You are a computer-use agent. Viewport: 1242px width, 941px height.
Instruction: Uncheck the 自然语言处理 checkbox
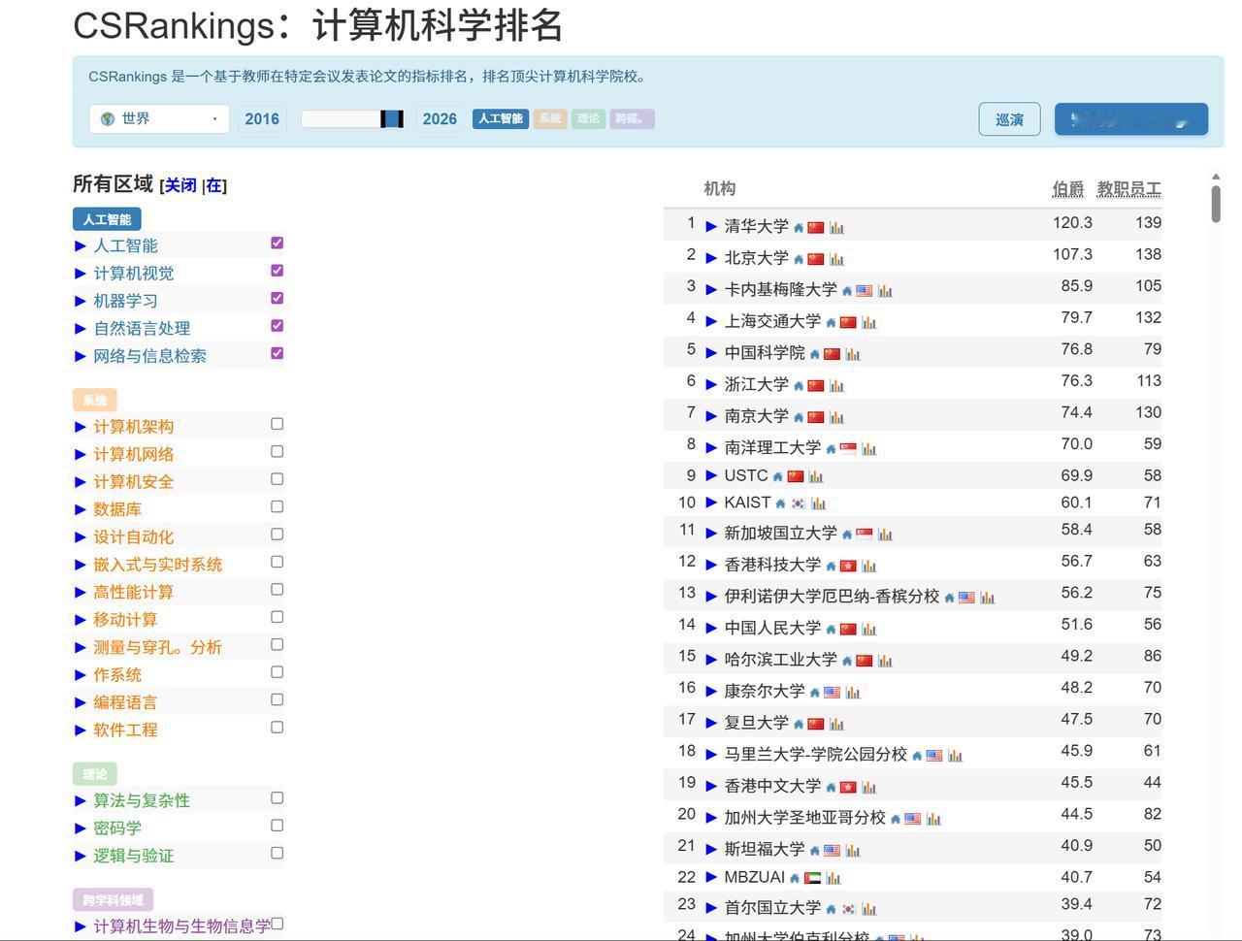point(278,326)
